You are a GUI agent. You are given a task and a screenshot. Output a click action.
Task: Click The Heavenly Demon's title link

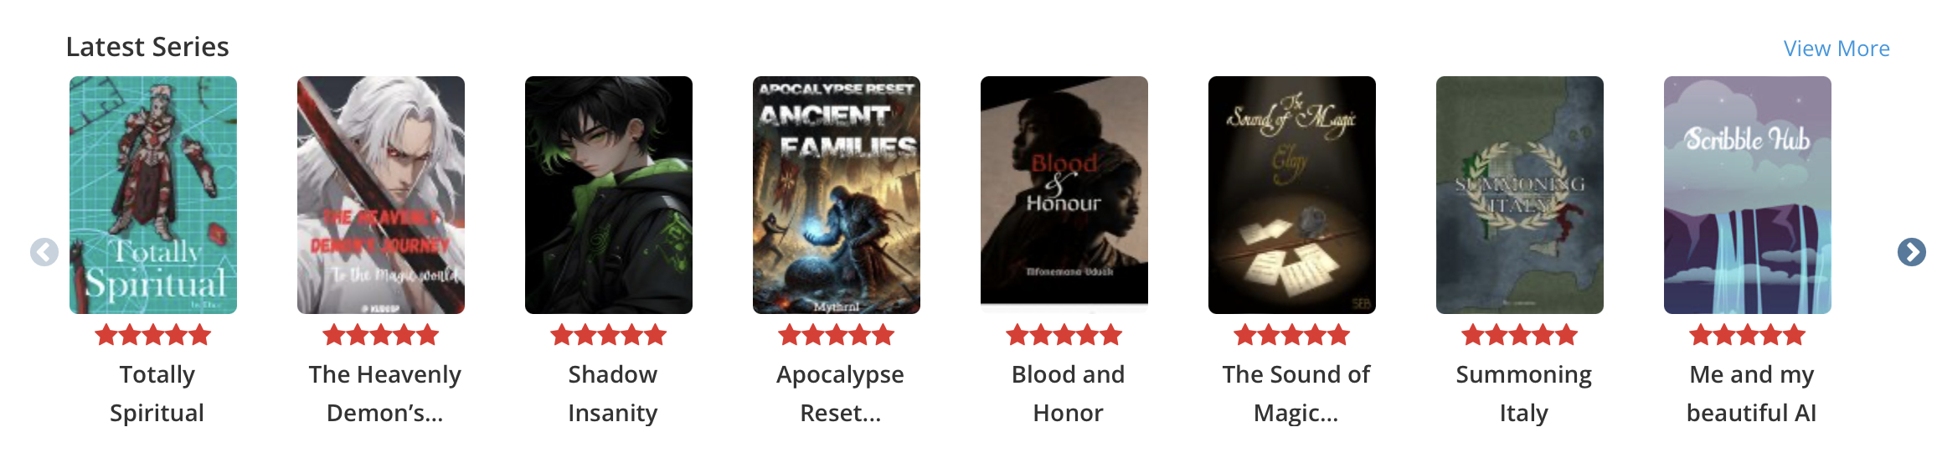(384, 394)
